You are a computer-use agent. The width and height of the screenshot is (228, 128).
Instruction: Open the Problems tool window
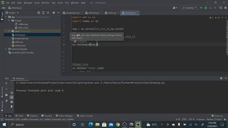pos(32,116)
